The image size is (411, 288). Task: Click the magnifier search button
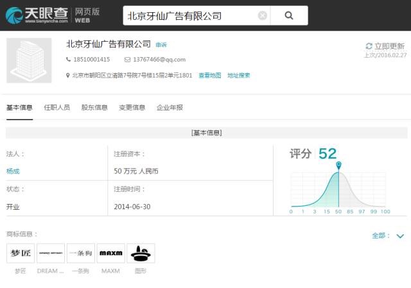tap(289, 15)
